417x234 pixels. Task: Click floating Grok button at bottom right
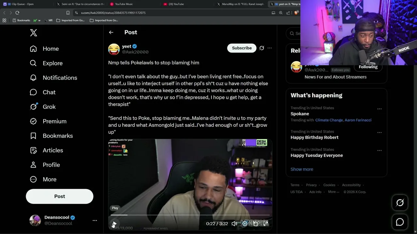pyautogui.click(x=400, y=203)
